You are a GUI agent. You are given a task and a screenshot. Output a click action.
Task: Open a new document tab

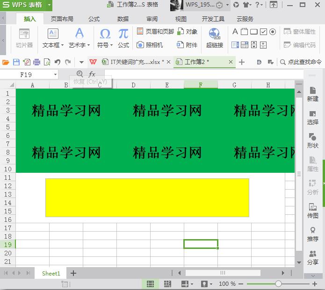(x=242, y=62)
